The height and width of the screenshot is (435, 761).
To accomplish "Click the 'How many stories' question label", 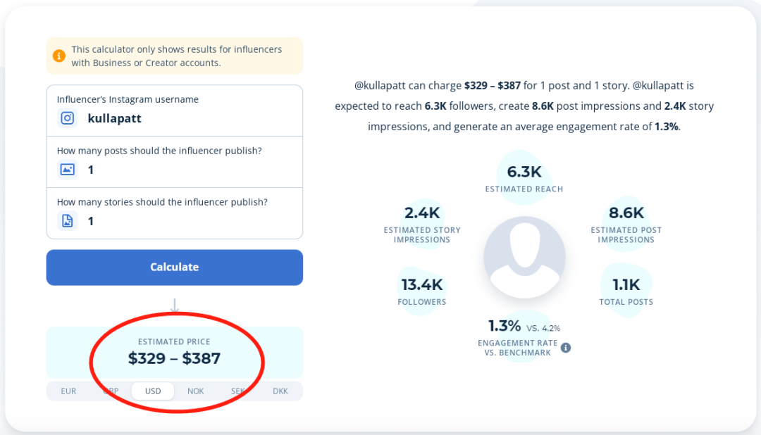I will pyautogui.click(x=162, y=202).
